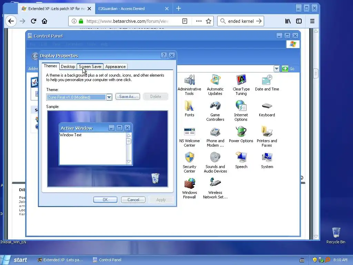Expand the Theme dropdown list
Image resolution: width=353 pixels, height=265 pixels.
pos(109,97)
